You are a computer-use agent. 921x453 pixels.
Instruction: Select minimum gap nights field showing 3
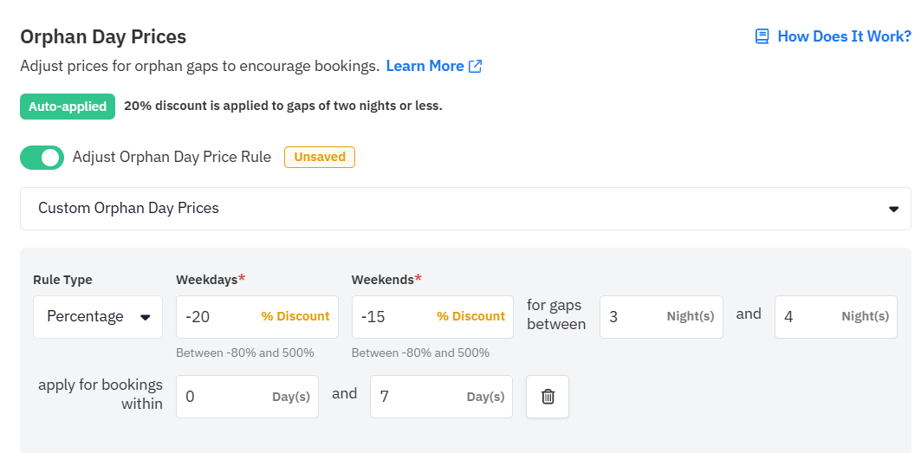661,317
